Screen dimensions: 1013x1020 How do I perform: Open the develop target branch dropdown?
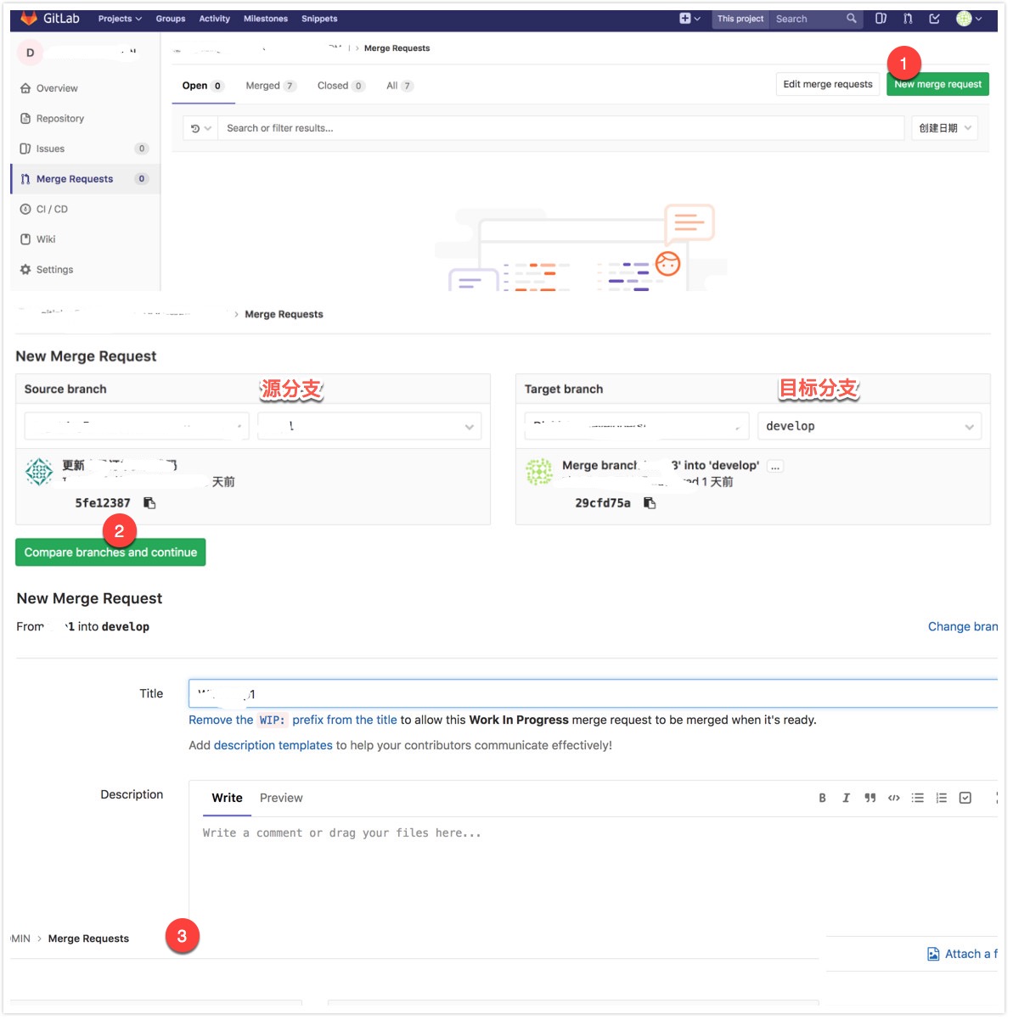tap(869, 426)
